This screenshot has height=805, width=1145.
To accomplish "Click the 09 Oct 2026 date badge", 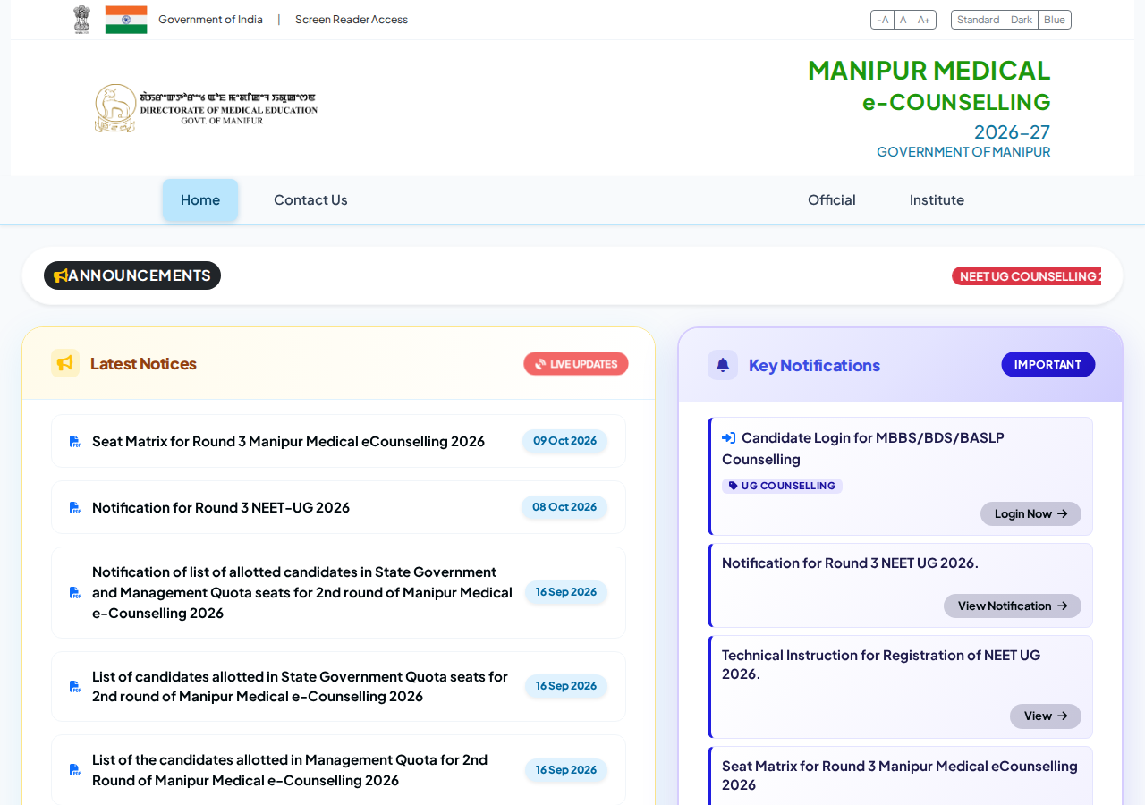I will coord(564,441).
